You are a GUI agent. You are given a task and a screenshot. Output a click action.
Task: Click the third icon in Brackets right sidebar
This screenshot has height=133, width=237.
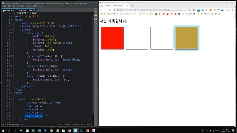(96, 19)
